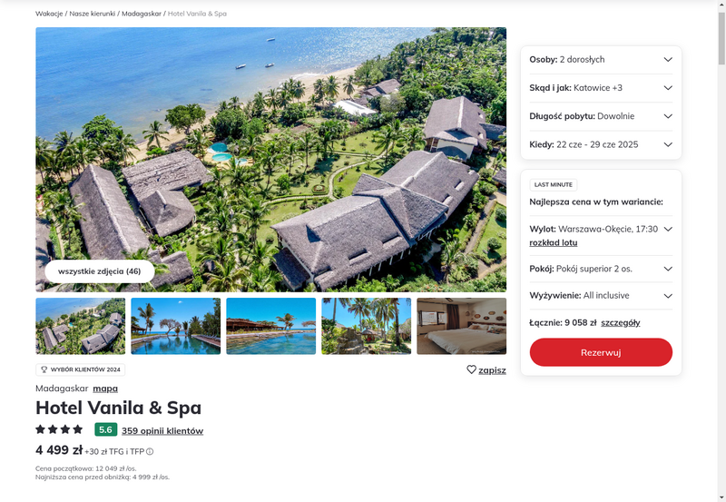The image size is (726, 502).
Task: Open Madagaskar breadcrumb link
Action: coord(142,14)
